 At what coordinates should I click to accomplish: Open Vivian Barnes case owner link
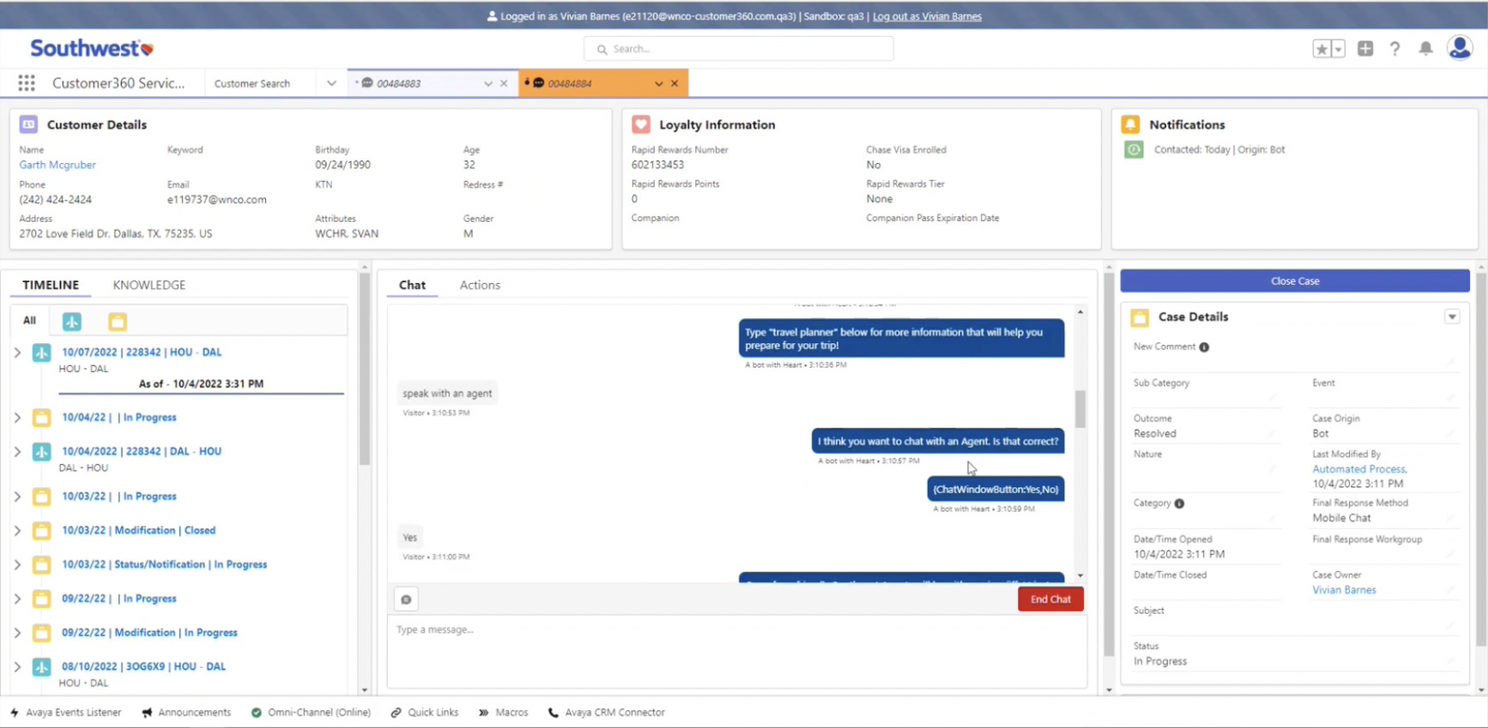tap(1344, 590)
